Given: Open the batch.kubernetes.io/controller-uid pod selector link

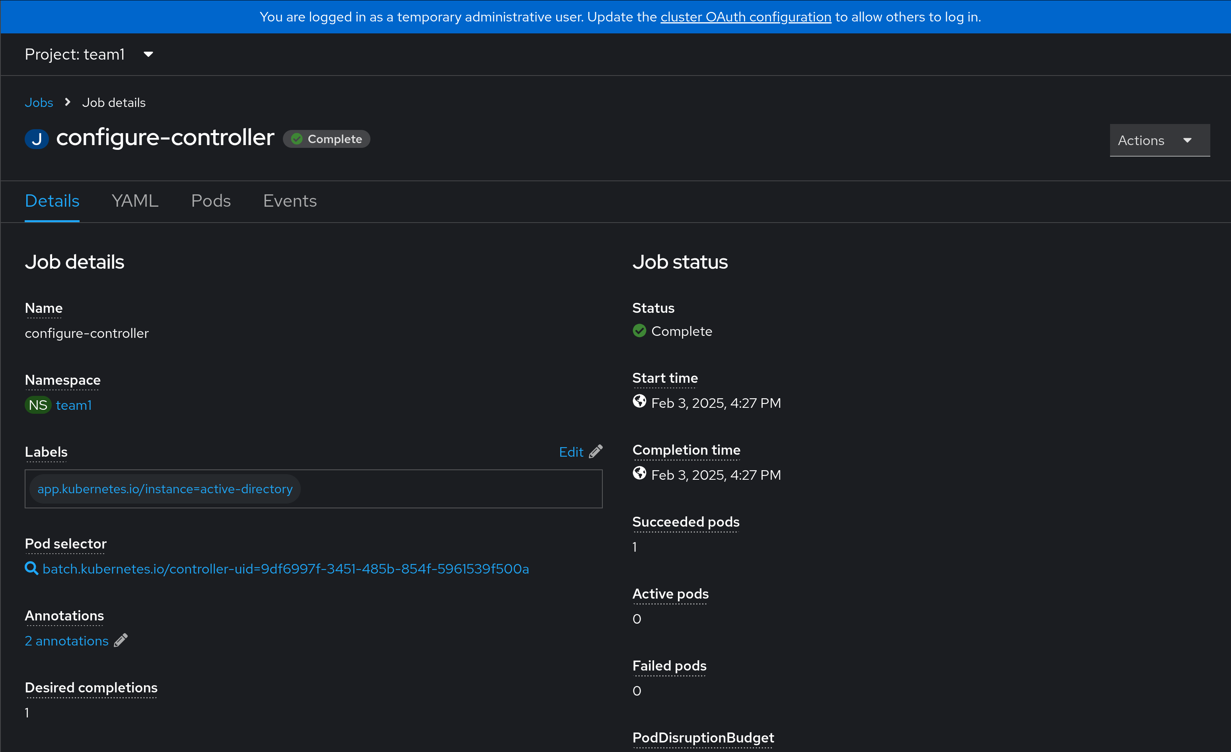Looking at the screenshot, I should click(x=286, y=569).
